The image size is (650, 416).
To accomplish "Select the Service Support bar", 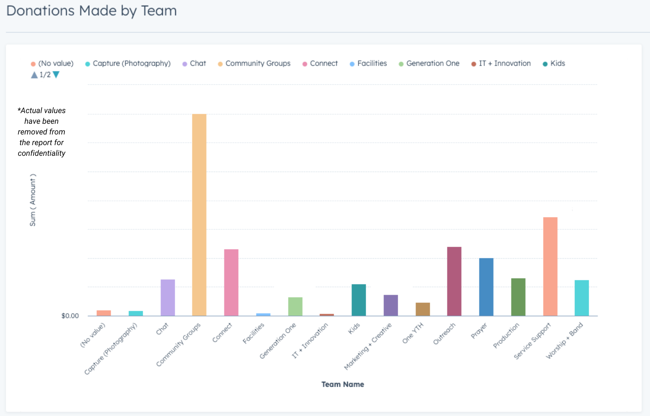I will (x=550, y=267).
